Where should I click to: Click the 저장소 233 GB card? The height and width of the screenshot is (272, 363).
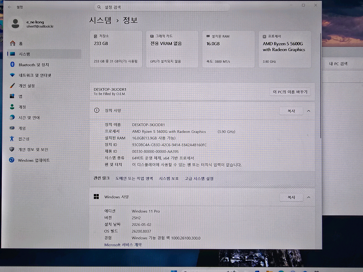pyautogui.click(x=116, y=49)
